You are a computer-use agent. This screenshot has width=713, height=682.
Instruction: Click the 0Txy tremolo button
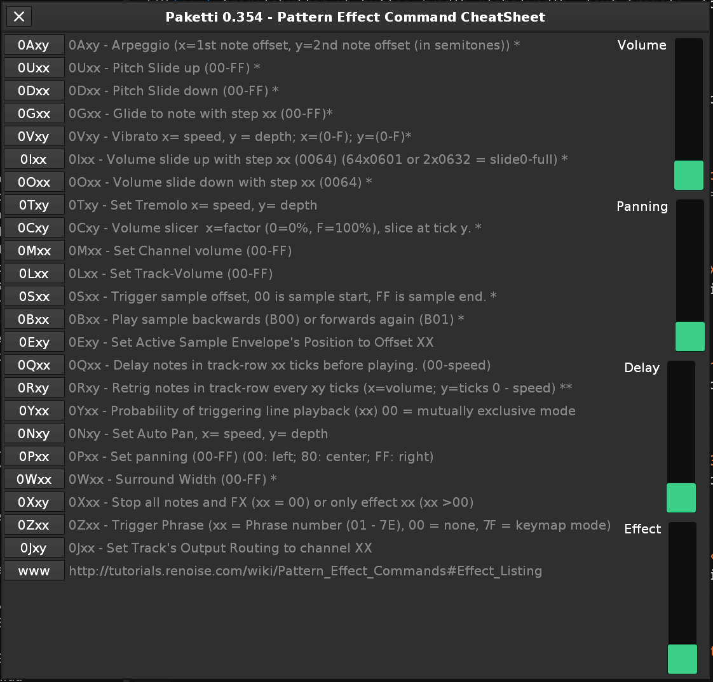(34, 205)
